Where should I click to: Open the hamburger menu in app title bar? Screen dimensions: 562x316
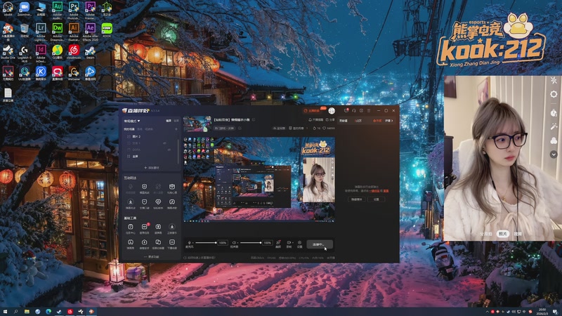(369, 111)
